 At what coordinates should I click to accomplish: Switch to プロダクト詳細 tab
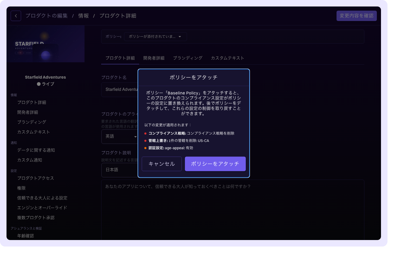[120, 58]
